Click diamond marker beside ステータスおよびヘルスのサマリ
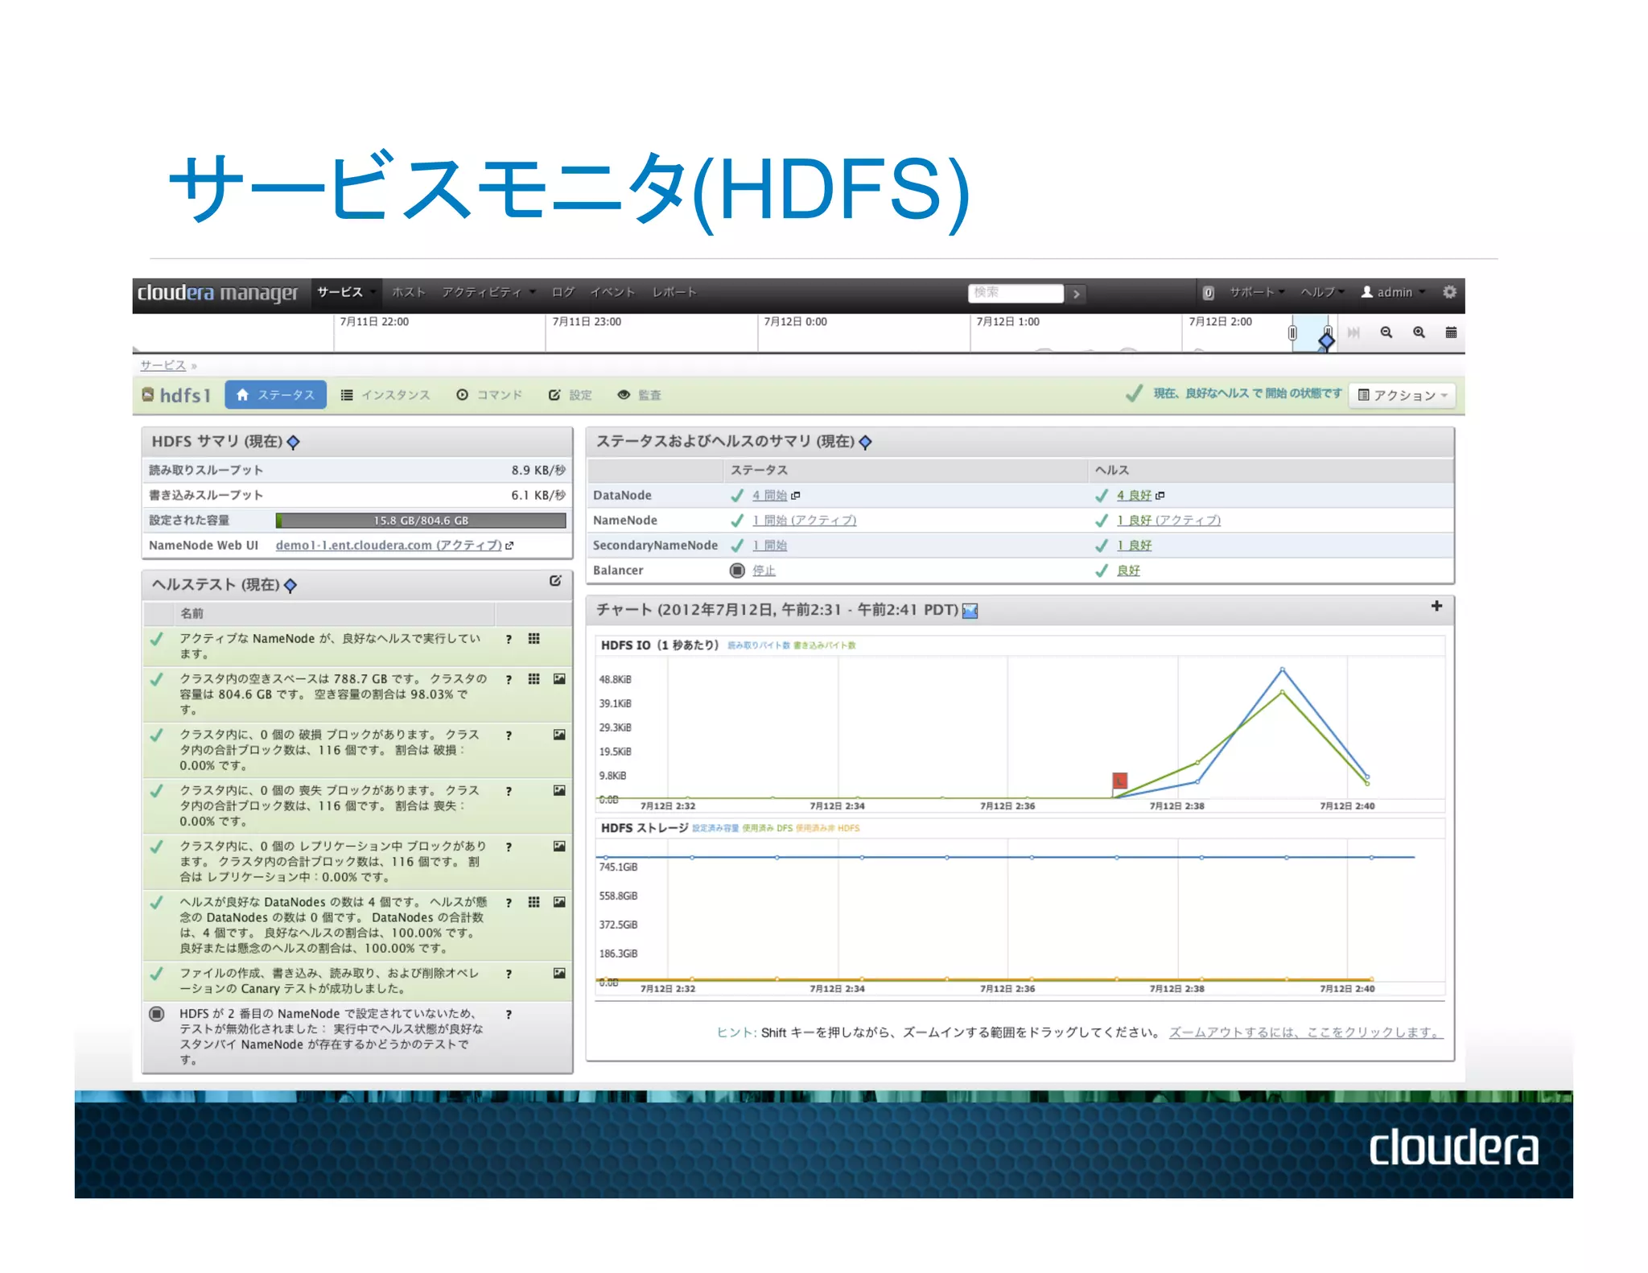This screenshot has width=1648, height=1273. [x=866, y=442]
